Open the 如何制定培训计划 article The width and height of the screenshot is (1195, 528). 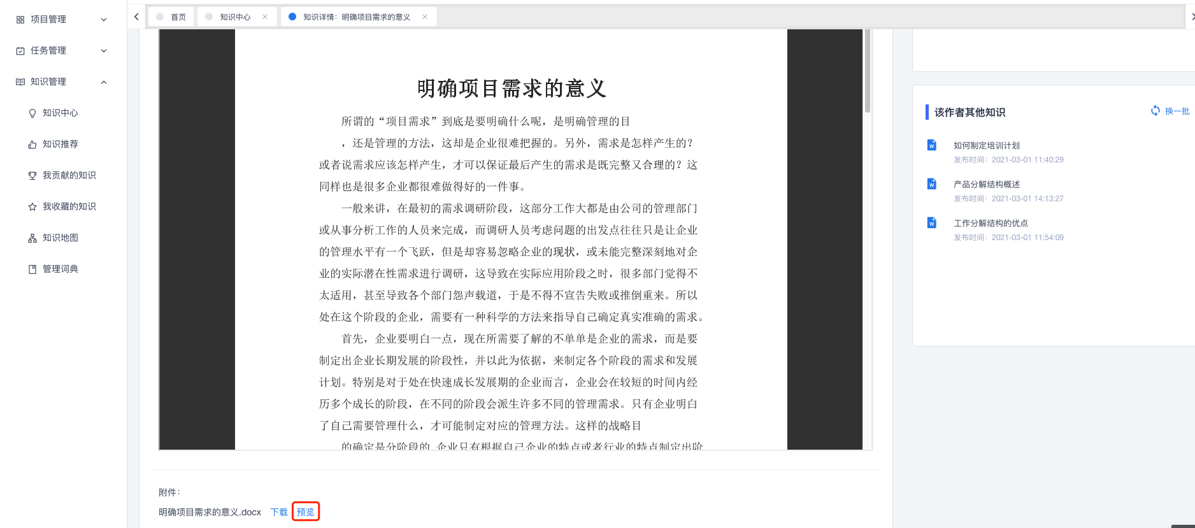pos(987,146)
